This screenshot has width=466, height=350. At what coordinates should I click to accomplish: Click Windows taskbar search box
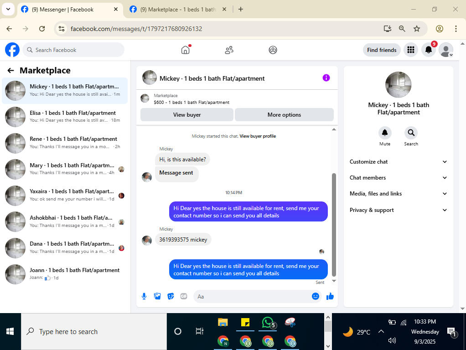pos(94,331)
